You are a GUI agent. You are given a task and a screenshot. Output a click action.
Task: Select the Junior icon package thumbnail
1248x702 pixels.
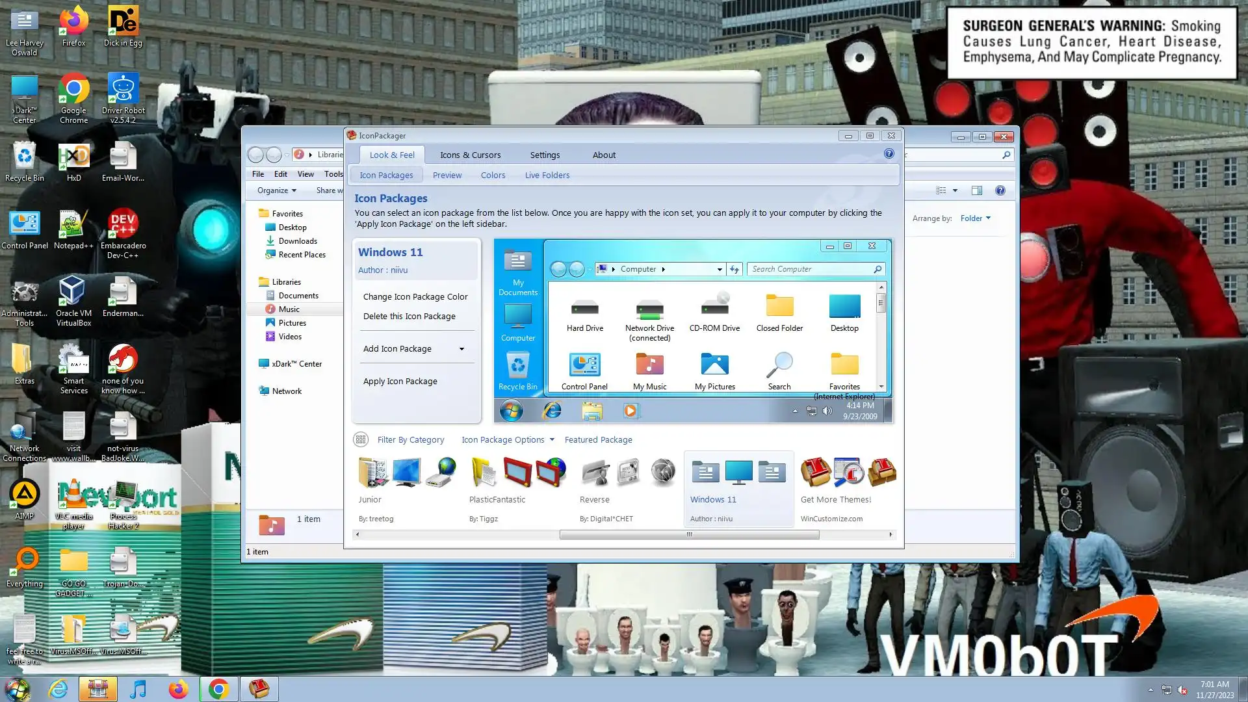point(406,473)
